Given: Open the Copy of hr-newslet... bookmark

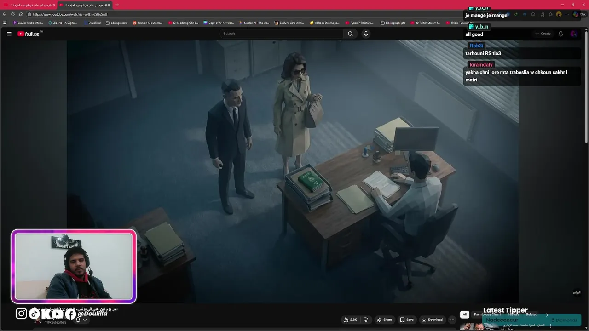Looking at the screenshot, I should 219,23.
